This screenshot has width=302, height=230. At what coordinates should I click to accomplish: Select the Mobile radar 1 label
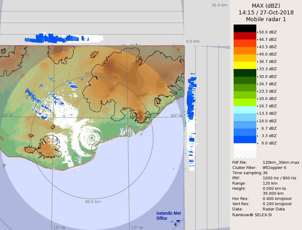point(266,19)
